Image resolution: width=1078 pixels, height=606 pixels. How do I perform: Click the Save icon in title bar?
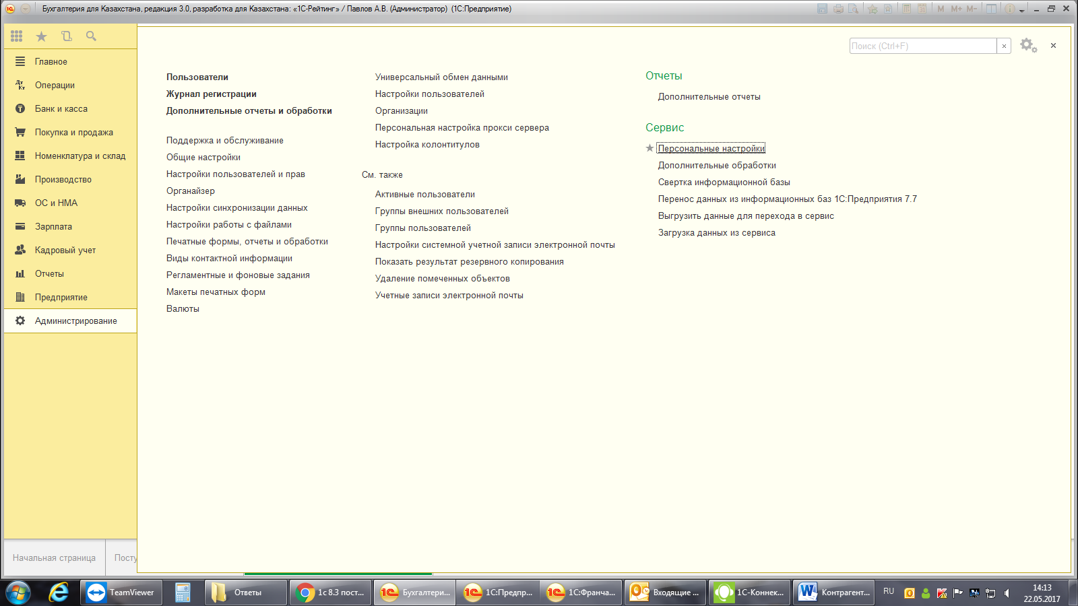822,9
